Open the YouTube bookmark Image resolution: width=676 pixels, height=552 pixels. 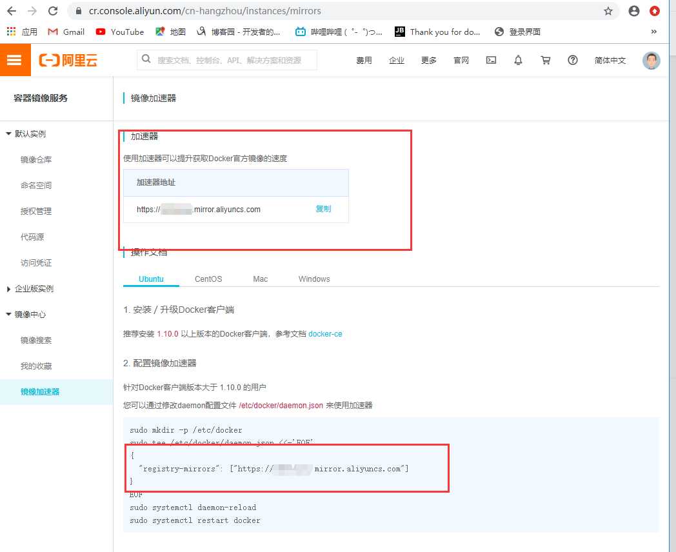120,32
